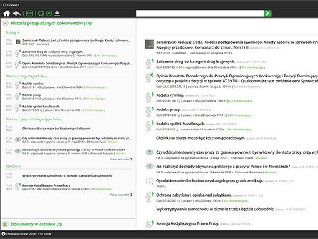The width and height of the screenshot is (318, 239).
Task: Open Jak rozliczyć dochody question in left list
Action: 74,150
